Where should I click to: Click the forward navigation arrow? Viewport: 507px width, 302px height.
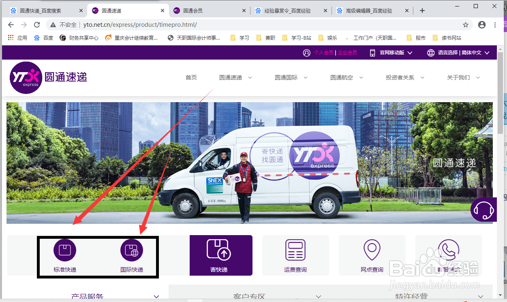[24, 25]
